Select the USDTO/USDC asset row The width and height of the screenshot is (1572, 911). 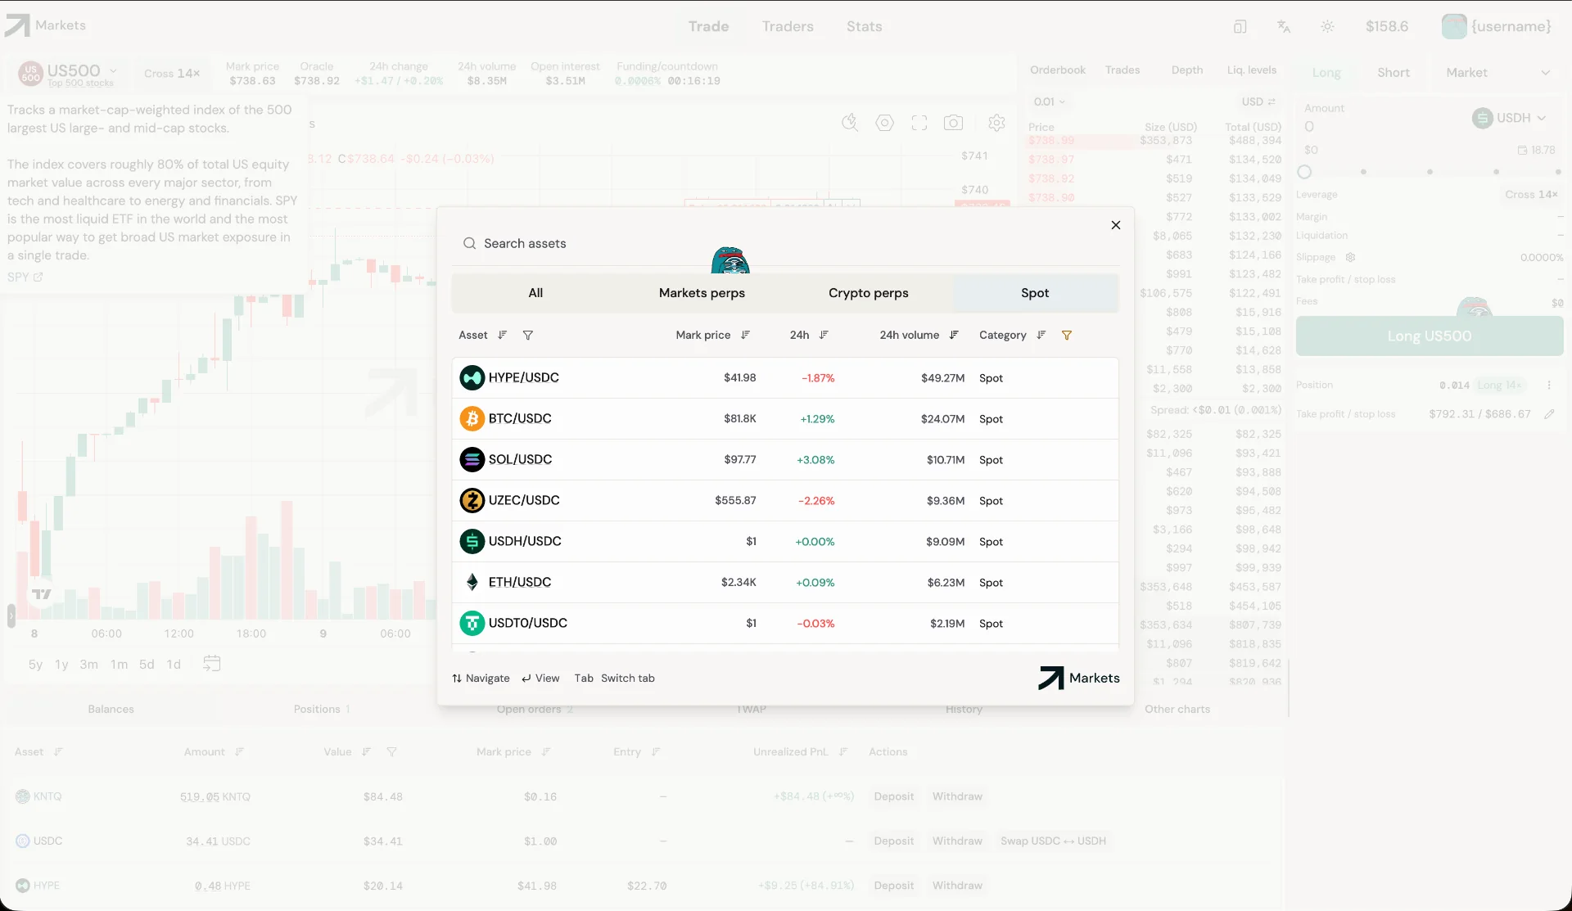(784, 624)
